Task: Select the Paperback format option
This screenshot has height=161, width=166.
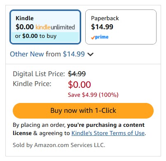Action: [121, 27]
